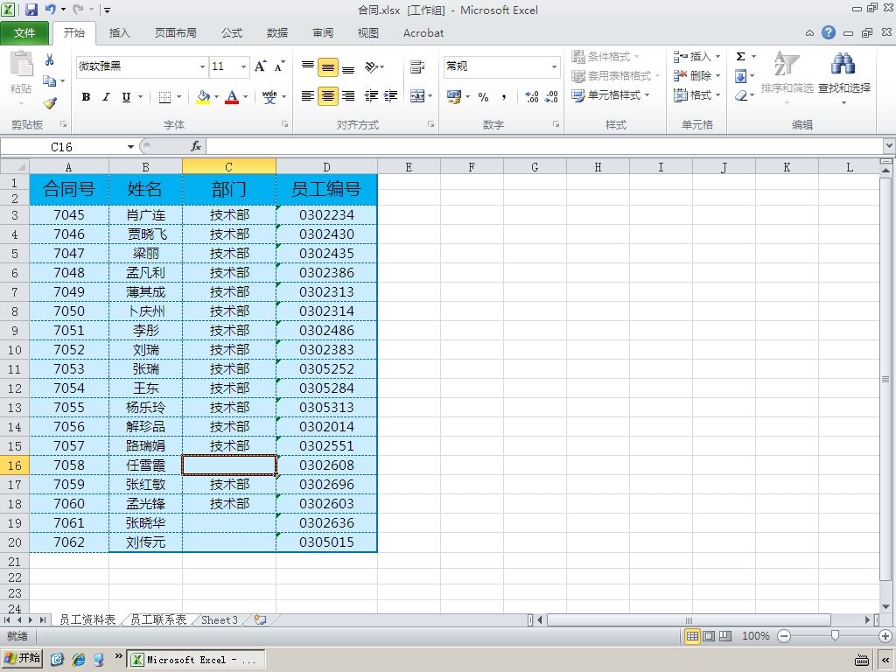Click the 100% zoom level
The image size is (896, 672).
[755, 635]
